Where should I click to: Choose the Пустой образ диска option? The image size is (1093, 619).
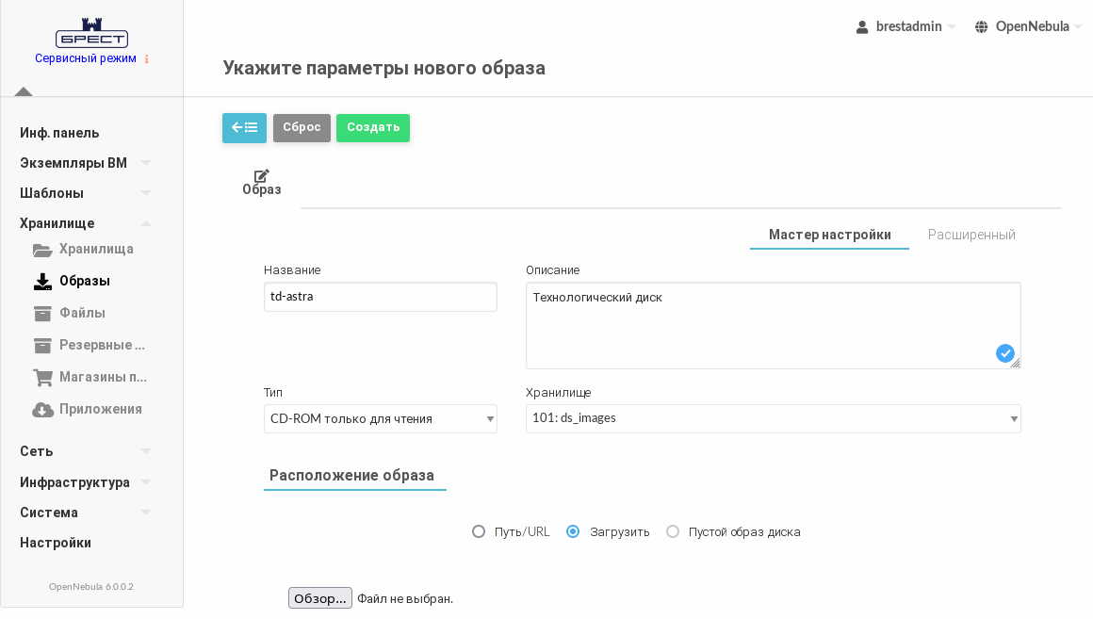point(673,531)
